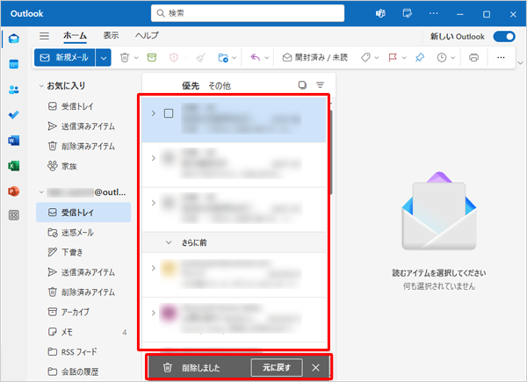Open the Categorize dropdown arrow
This screenshot has height=382, width=527.
(377, 58)
